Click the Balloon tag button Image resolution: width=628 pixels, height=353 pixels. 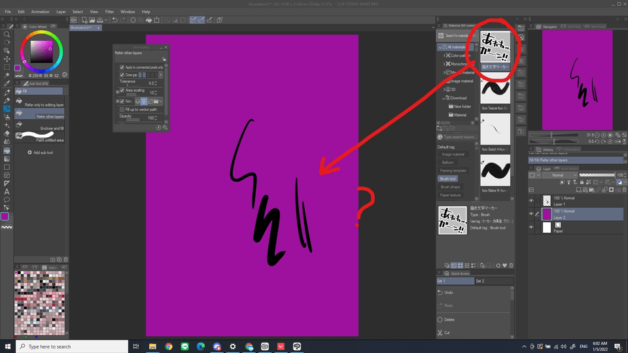(x=447, y=163)
